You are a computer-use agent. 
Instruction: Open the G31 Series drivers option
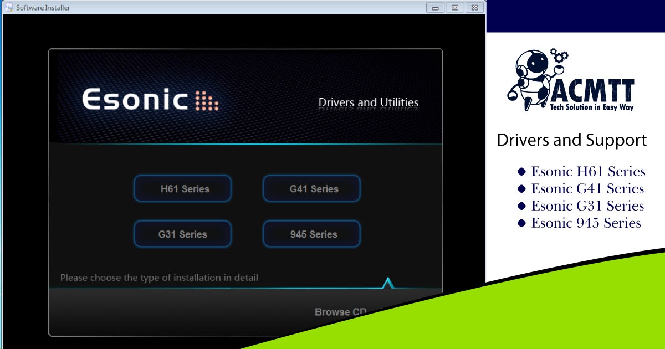183,234
